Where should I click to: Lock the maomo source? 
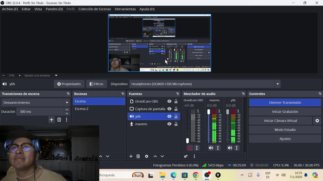176,124
